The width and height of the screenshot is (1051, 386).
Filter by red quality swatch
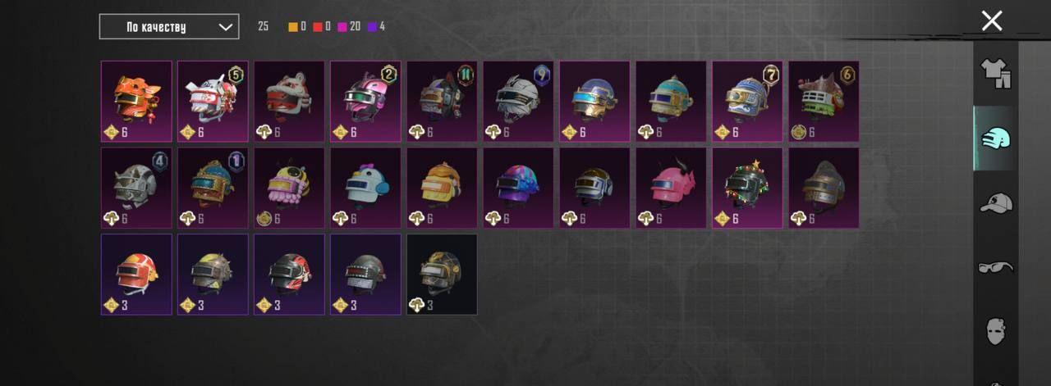tap(318, 27)
